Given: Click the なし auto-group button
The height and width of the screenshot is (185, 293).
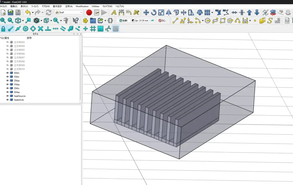Looking at the screenshot, I should pyautogui.click(x=162, y=21).
